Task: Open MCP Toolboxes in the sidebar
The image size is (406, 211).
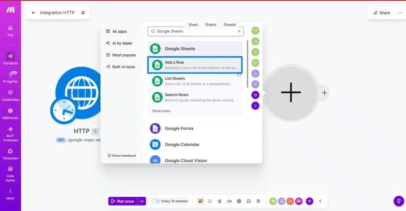Action: point(10,134)
